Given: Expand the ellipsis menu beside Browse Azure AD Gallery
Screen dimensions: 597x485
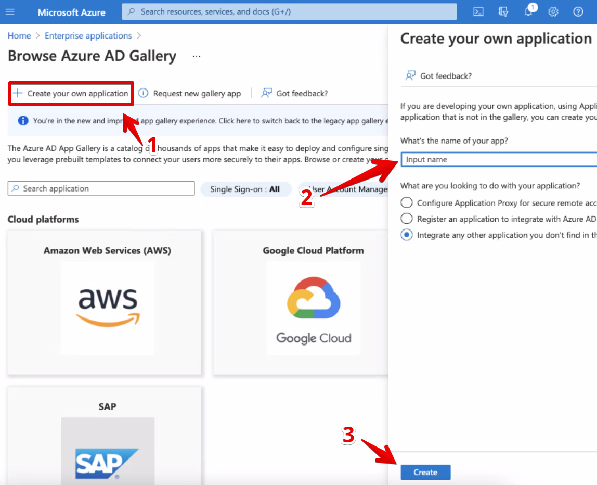Looking at the screenshot, I should (196, 56).
